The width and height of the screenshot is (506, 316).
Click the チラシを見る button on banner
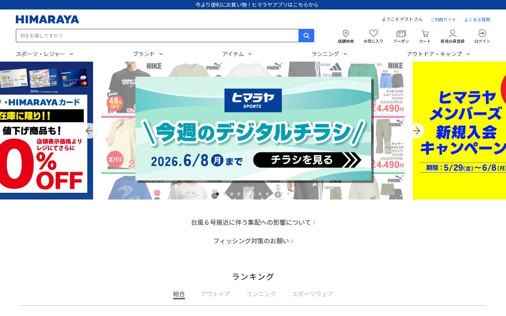(307, 160)
